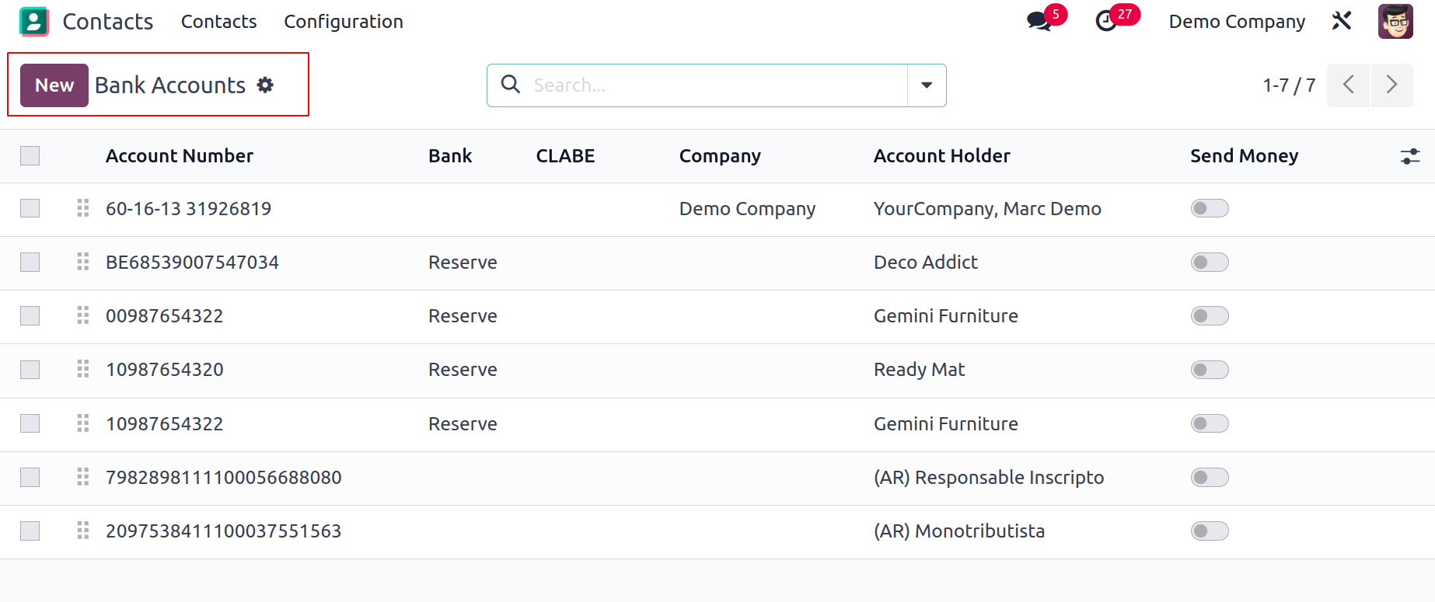Viewport: 1435px width, 602px height.
Task: Open the activities clock icon with 27 badge
Action: (x=1106, y=22)
